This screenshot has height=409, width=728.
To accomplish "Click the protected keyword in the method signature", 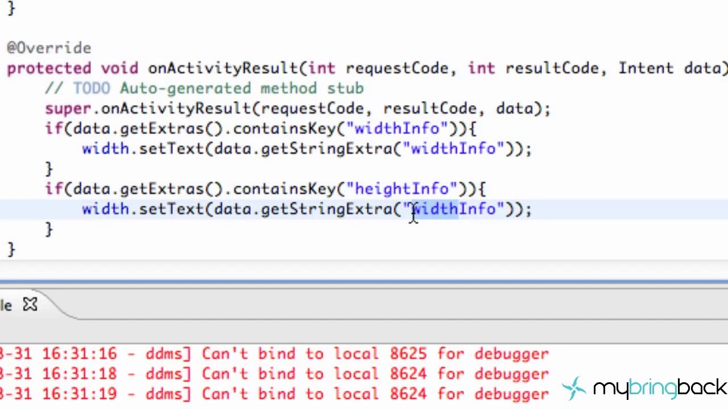I will pyautogui.click(x=49, y=69).
